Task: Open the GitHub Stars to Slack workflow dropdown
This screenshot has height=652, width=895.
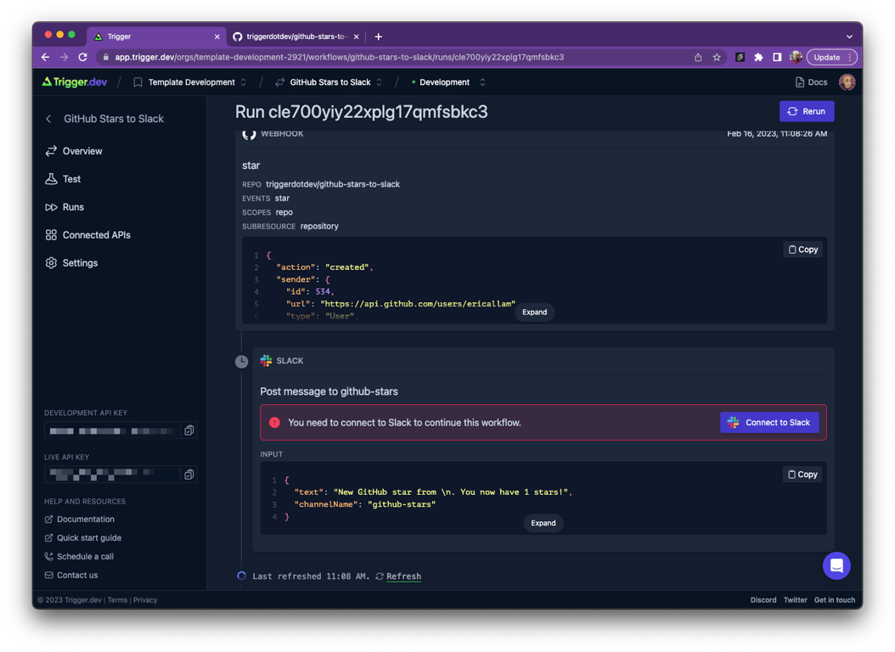Action: [x=329, y=82]
